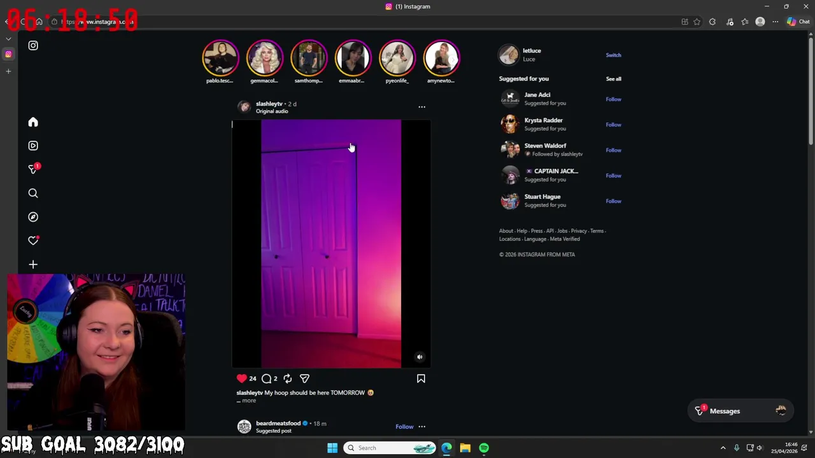Open Stuart Hague profile
Viewport: 815px width, 458px height.
pyautogui.click(x=542, y=197)
